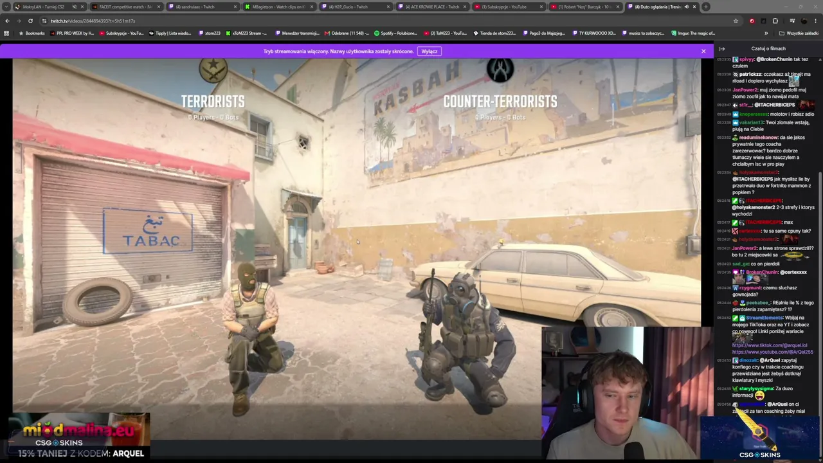Open the red extension icon in toolbar

click(x=752, y=21)
